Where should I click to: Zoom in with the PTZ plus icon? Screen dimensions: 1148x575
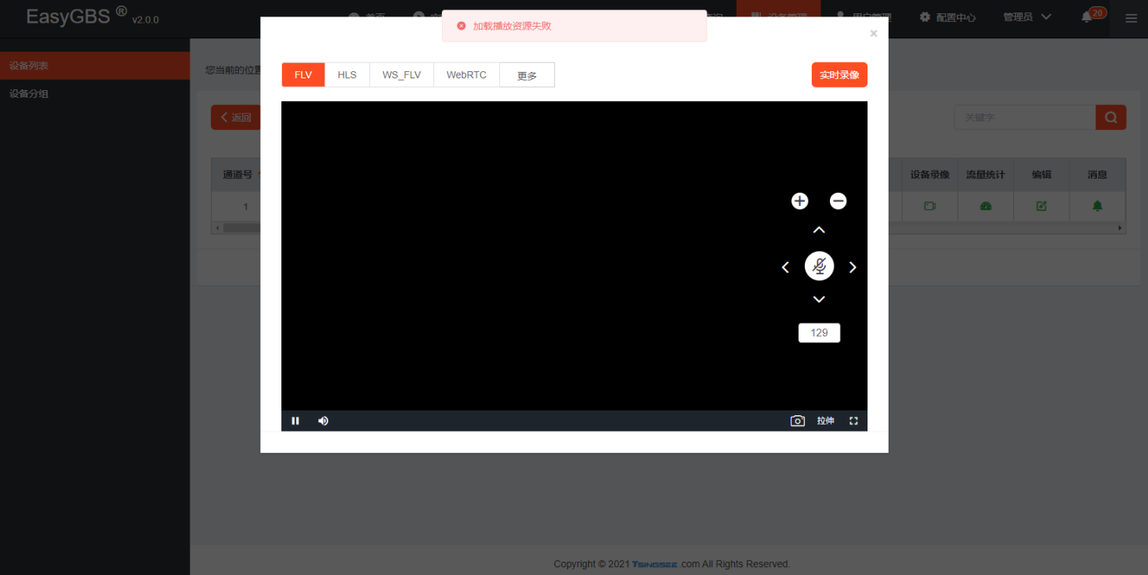[x=799, y=201]
